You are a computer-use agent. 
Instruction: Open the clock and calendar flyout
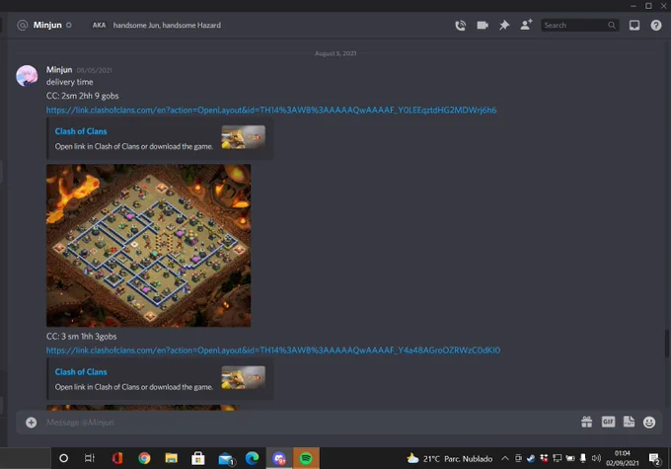coord(623,458)
